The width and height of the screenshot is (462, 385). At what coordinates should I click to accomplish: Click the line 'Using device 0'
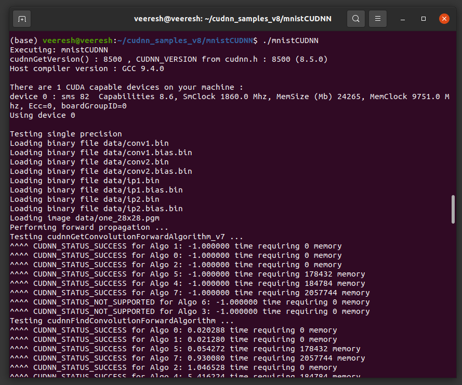43,115
